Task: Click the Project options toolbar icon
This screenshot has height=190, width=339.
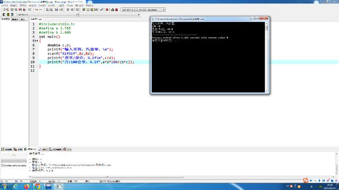Action: [x=77, y=10]
